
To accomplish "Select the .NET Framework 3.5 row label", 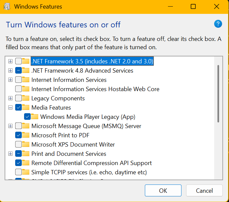I will click(x=92, y=61).
